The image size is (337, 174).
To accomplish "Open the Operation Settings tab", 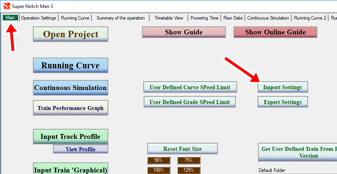I will click(39, 18).
